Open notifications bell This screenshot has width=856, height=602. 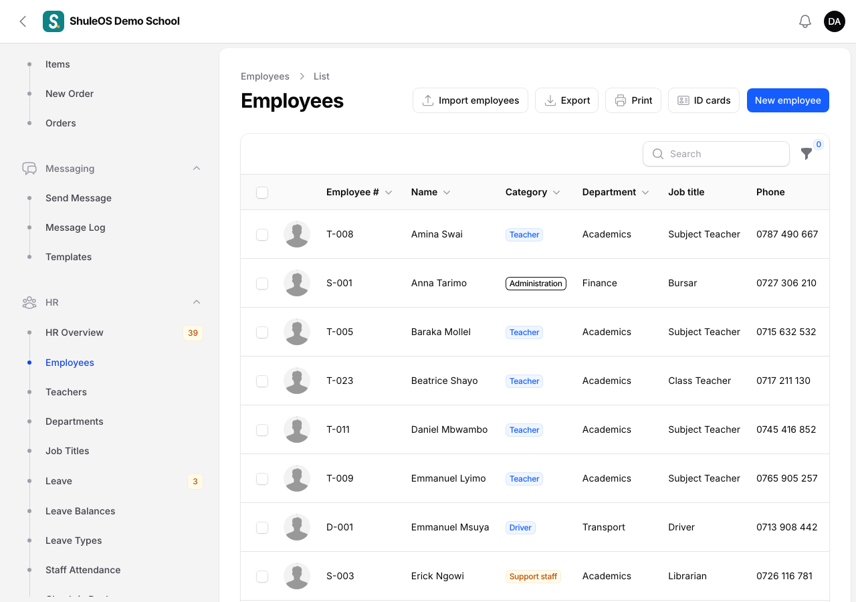coord(805,21)
